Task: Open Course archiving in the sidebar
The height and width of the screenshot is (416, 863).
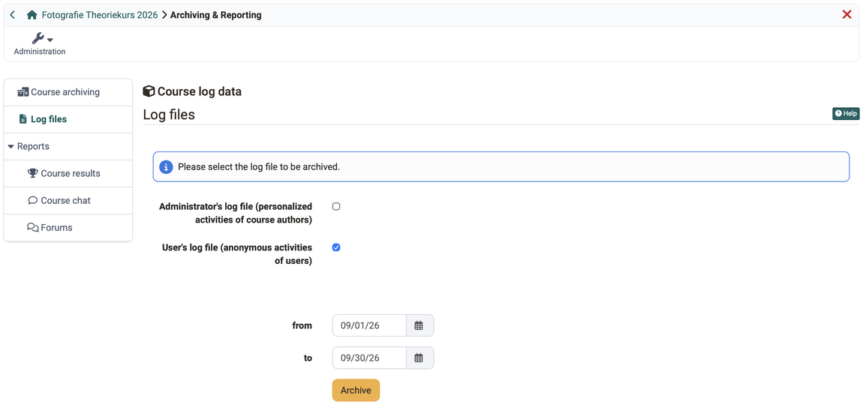Action: pyautogui.click(x=68, y=92)
